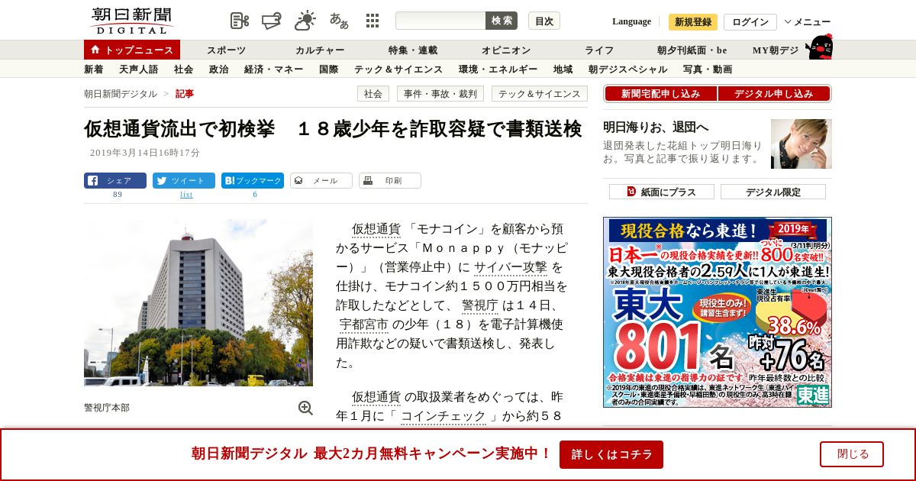Select the 紙面にプラス tab
Screen dimensions: 916x481
662,192
